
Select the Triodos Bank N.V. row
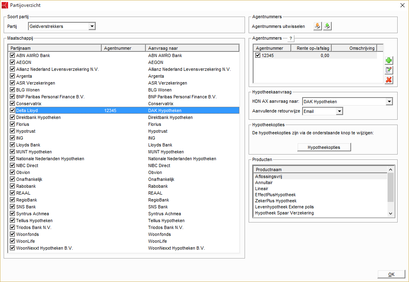click(124, 227)
